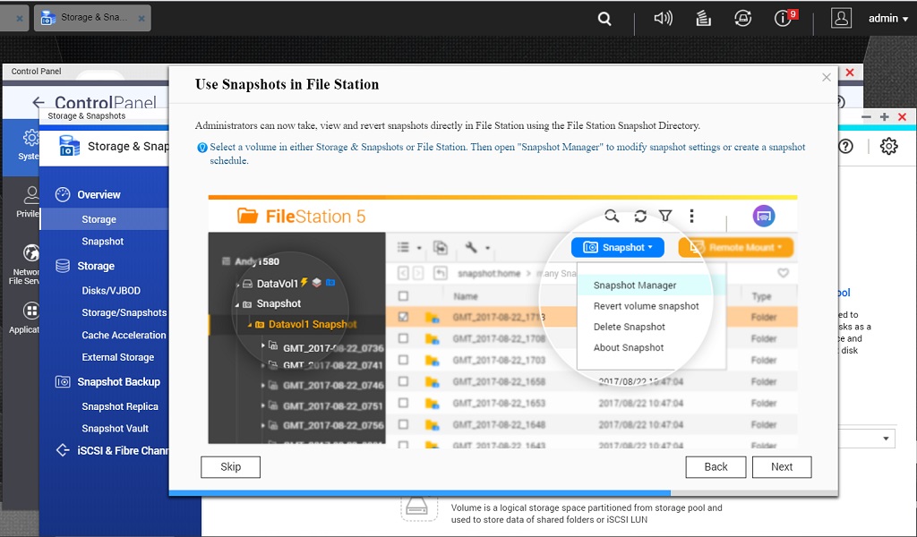Uncheck the GMT_2017-08-22_1713 row checkbox

tap(404, 317)
